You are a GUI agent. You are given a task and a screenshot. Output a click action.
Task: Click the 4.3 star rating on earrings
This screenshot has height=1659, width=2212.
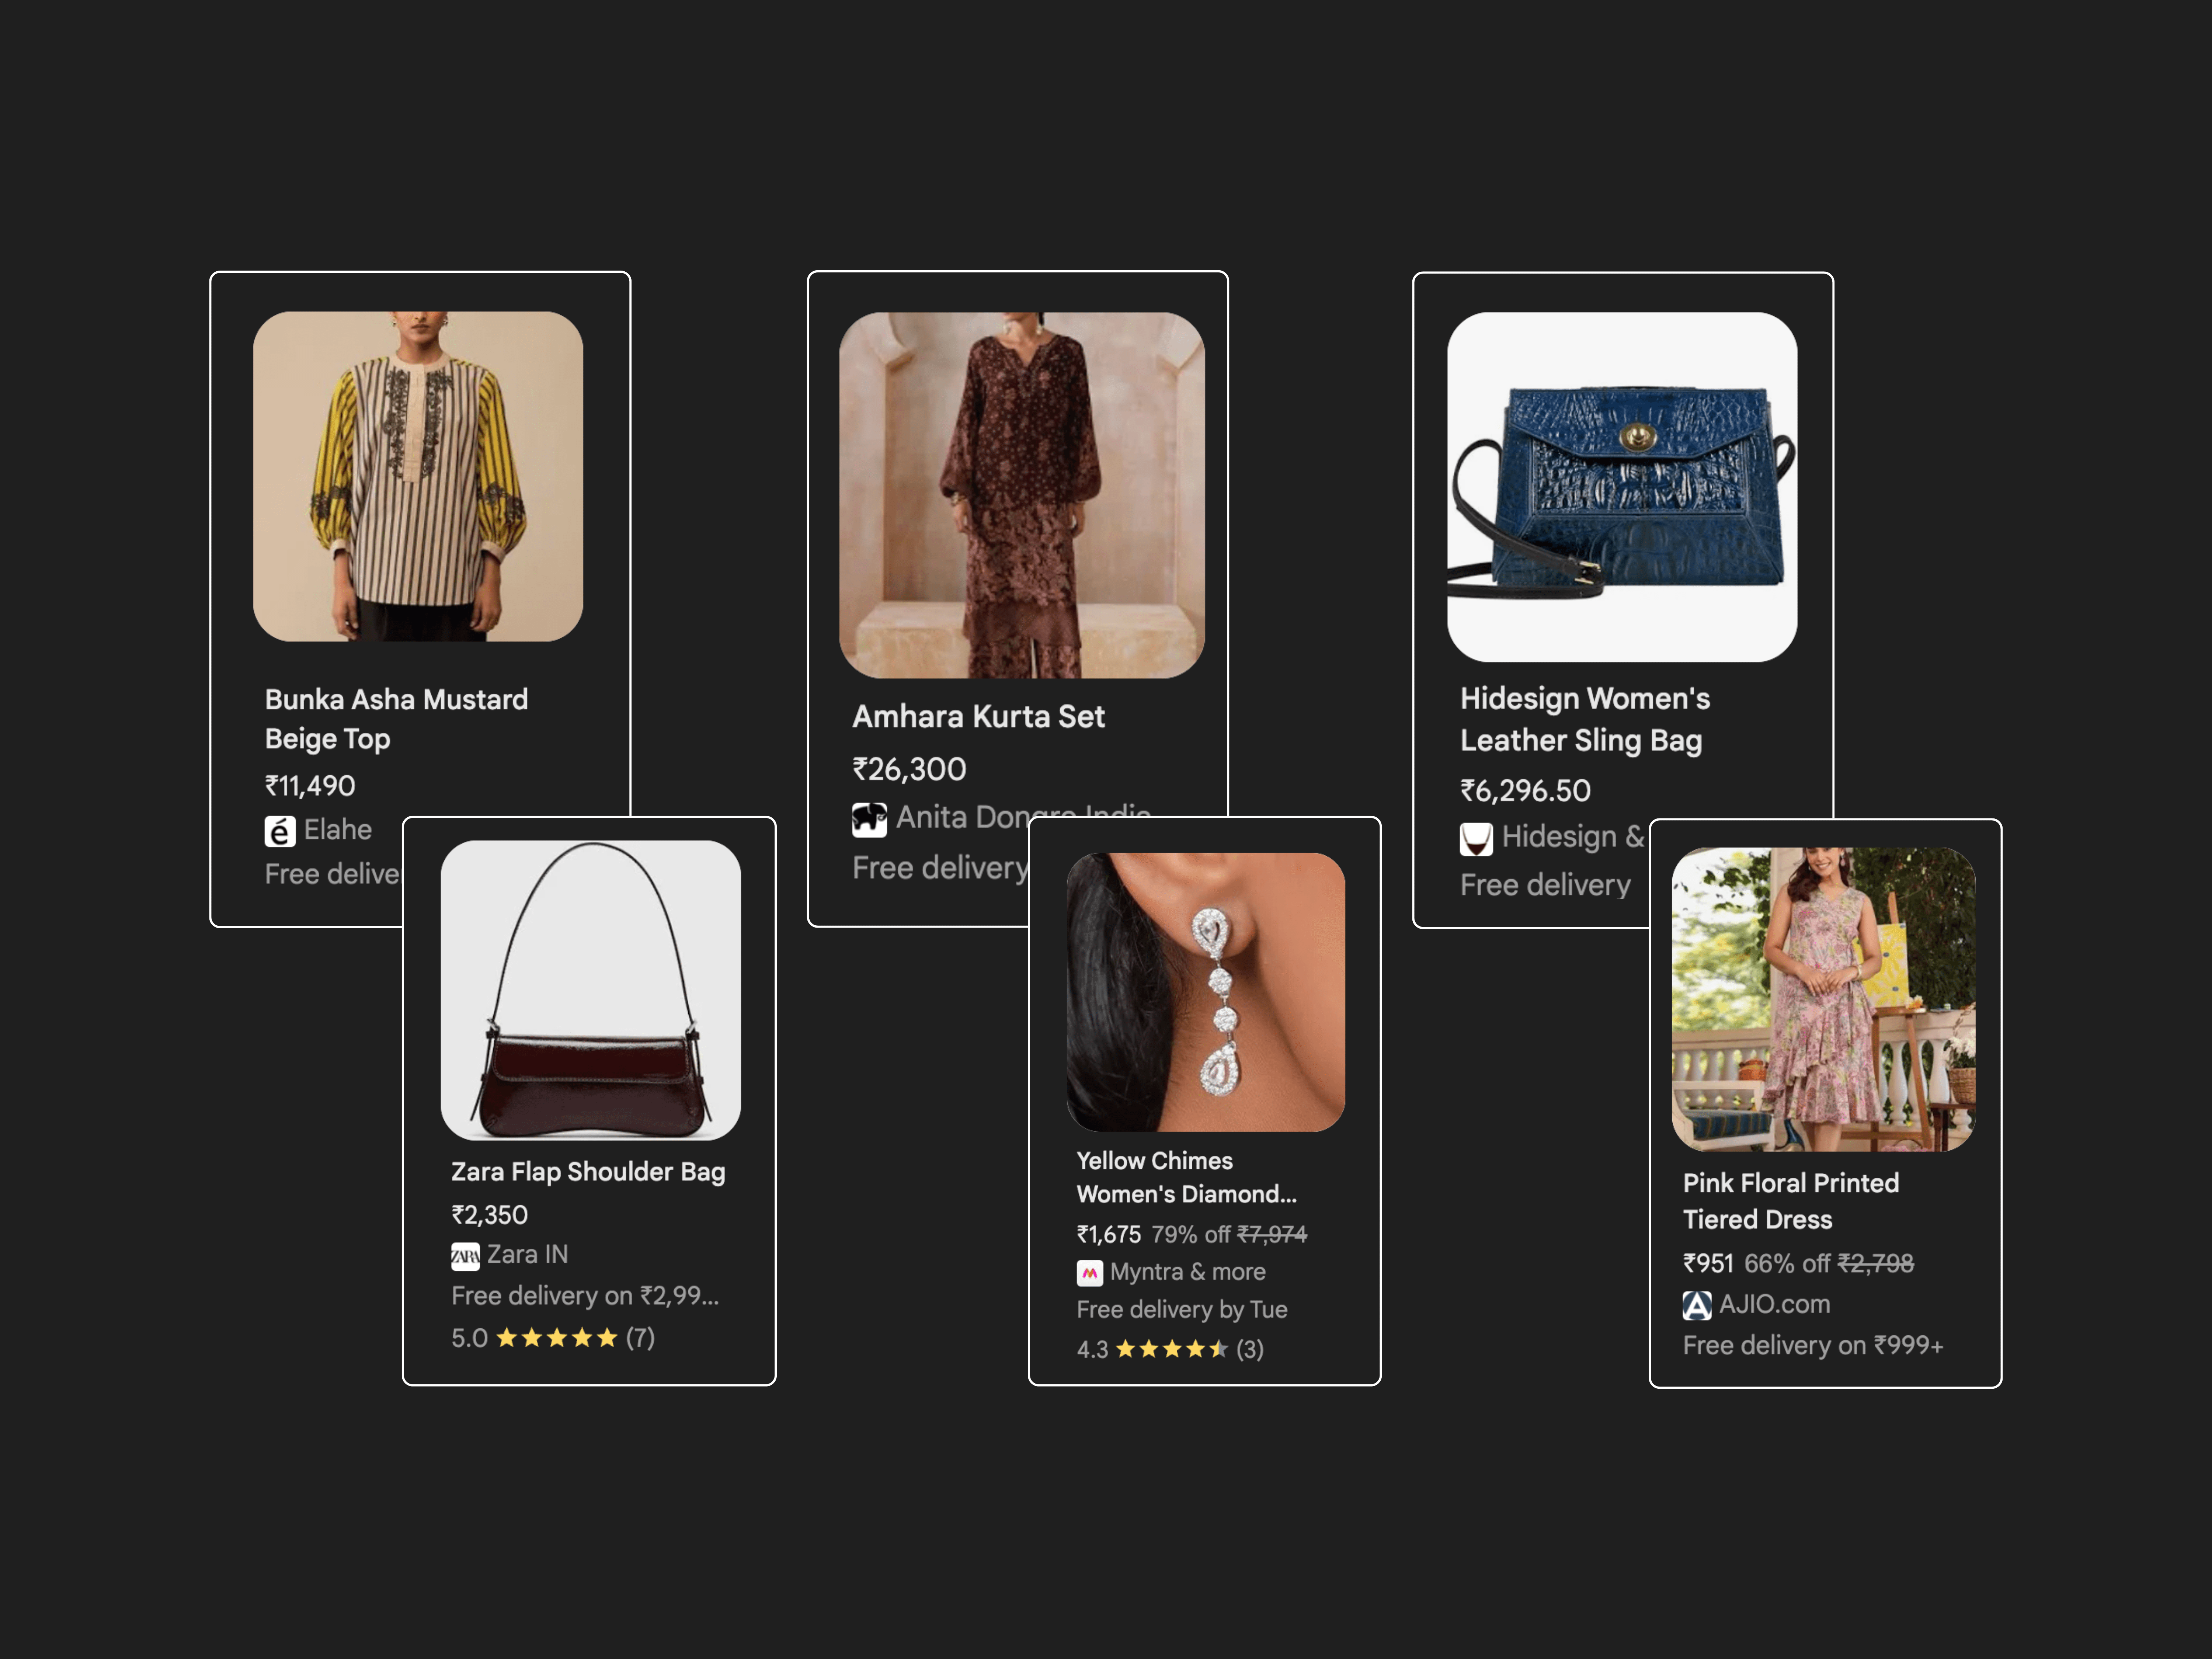click(1170, 1349)
